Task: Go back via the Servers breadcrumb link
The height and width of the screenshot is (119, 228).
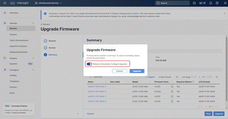Action: 45,24
